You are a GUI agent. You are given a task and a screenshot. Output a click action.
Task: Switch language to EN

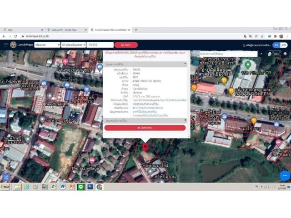point(284,45)
